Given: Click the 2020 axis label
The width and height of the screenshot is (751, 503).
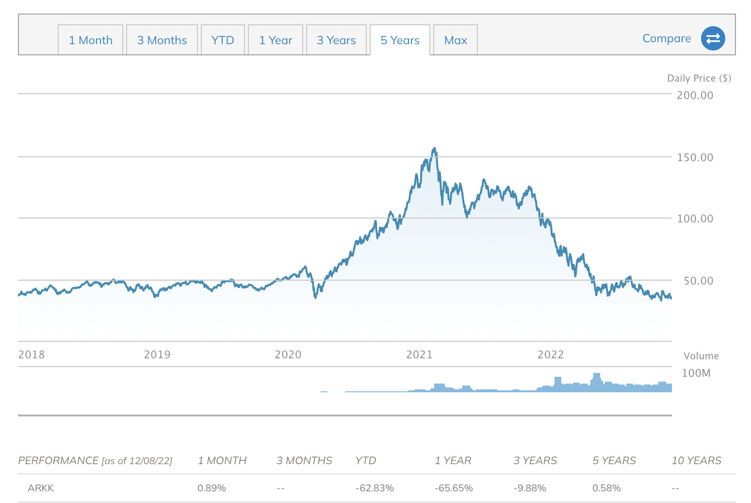Looking at the screenshot, I should pos(288,354).
